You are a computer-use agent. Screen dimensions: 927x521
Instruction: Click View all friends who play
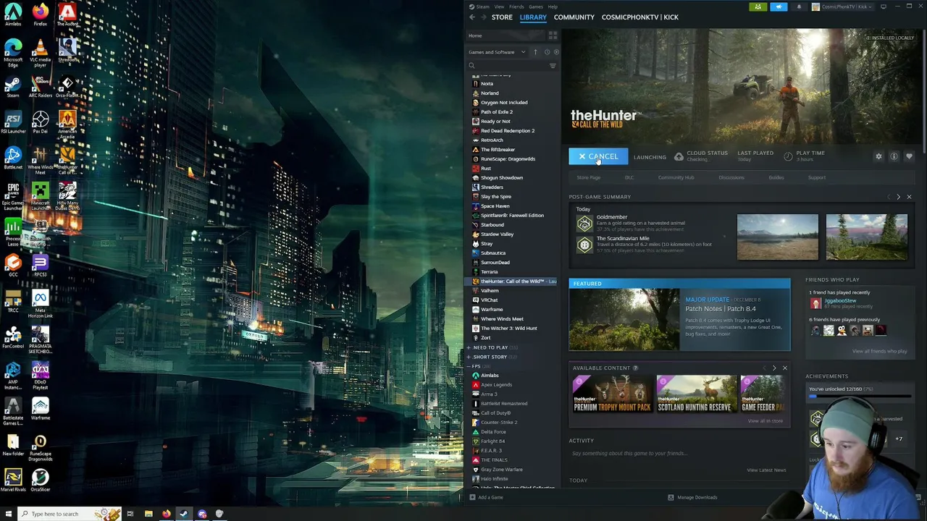point(879,351)
